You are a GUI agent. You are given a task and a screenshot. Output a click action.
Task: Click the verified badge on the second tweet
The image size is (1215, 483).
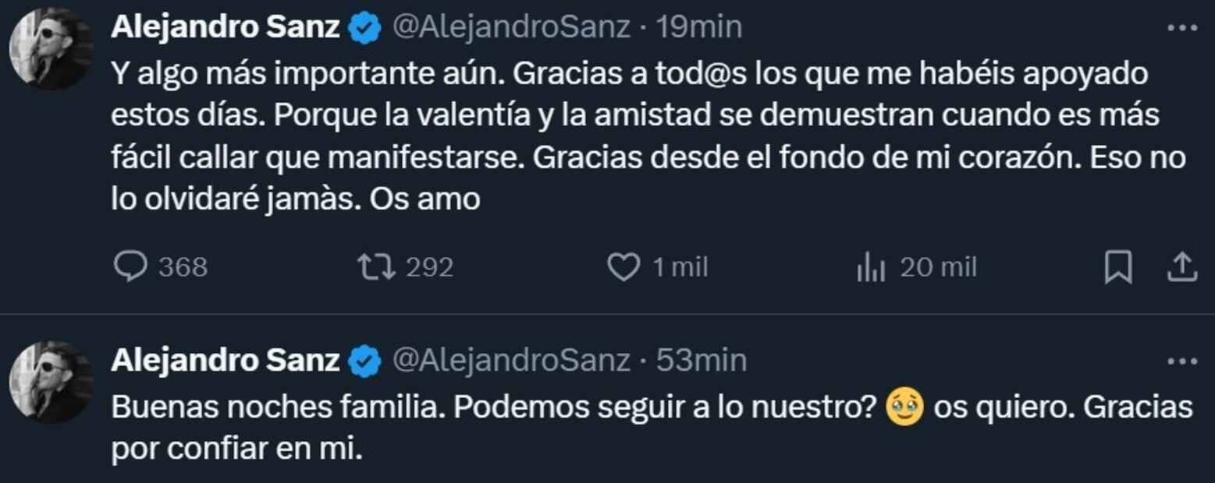point(365,361)
